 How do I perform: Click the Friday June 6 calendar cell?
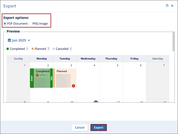point(134,79)
